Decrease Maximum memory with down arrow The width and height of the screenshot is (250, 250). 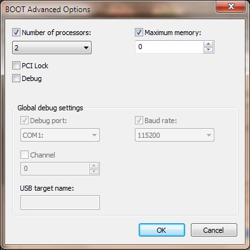pyautogui.click(x=208, y=50)
